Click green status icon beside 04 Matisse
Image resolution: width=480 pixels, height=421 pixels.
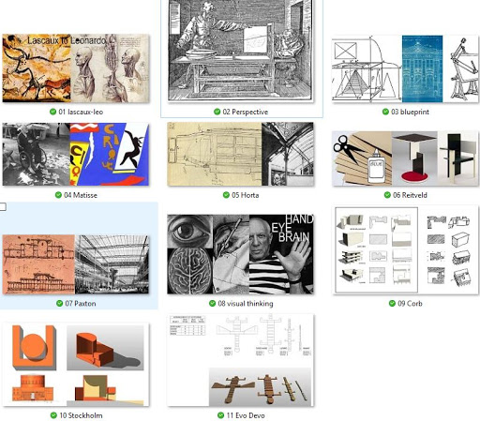click(58, 195)
